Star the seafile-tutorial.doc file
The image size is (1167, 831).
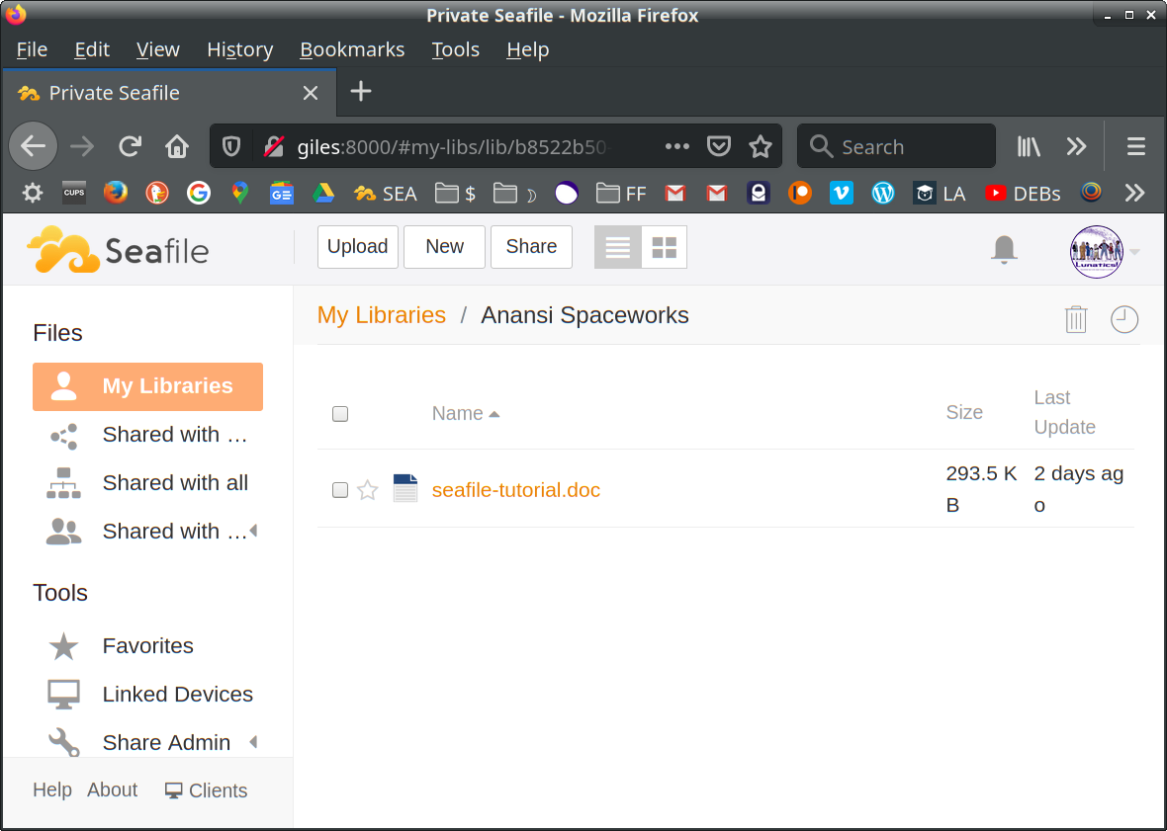click(x=367, y=490)
